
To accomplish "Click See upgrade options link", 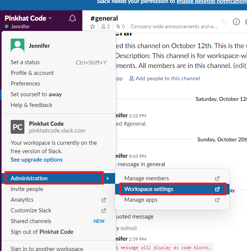I will coord(37,160).
